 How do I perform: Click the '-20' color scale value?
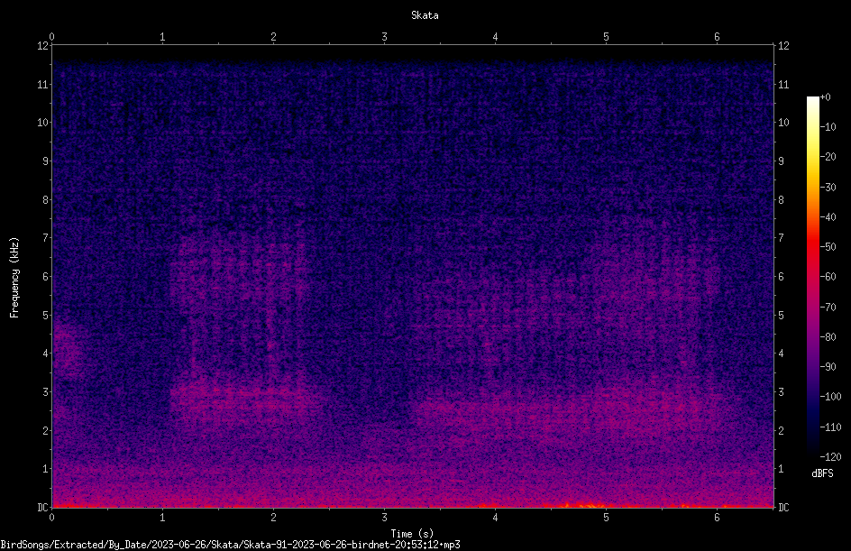pyautogui.click(x=828, y=156)
